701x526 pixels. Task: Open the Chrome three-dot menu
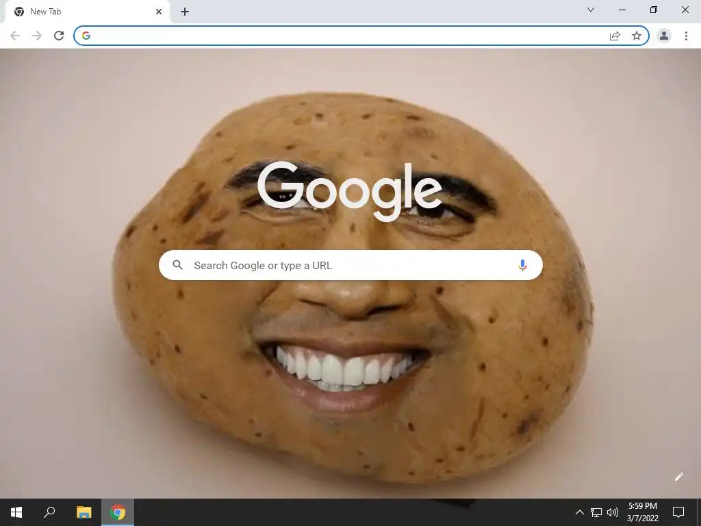coord(686,36)
